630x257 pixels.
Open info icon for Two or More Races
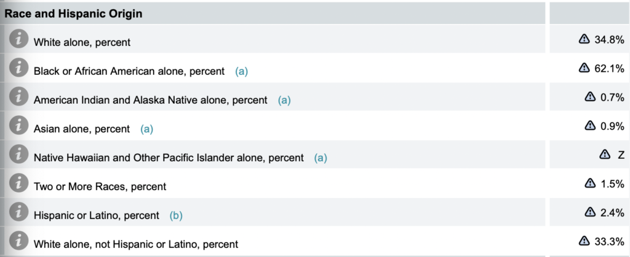[x=18, y=183]
